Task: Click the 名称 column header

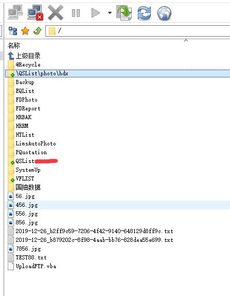Action: click(x=13, y=45)
